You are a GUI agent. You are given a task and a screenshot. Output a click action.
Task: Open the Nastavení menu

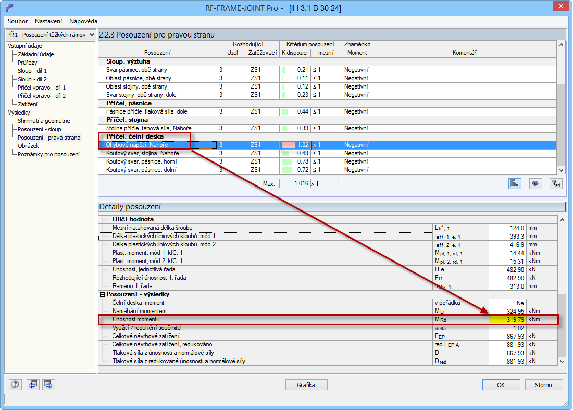(x=48, y=21)
